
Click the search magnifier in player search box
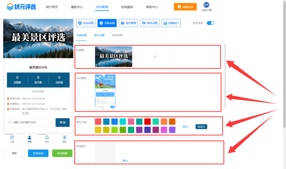click(10, 122)
